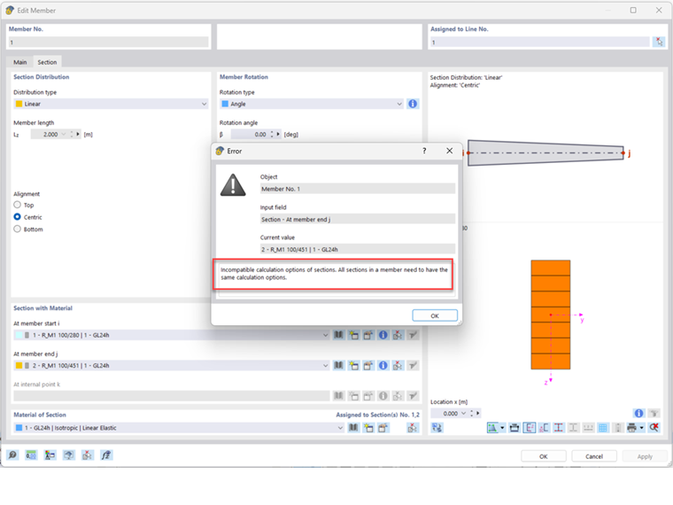The height and width of the screenshot is (505, 673).
Task: Open help icon at bottom-left toolbar
Action: (x=12, y=454)
